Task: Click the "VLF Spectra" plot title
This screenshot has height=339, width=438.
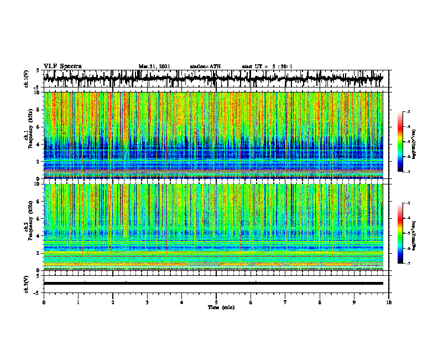Action: tap(62, 66)
